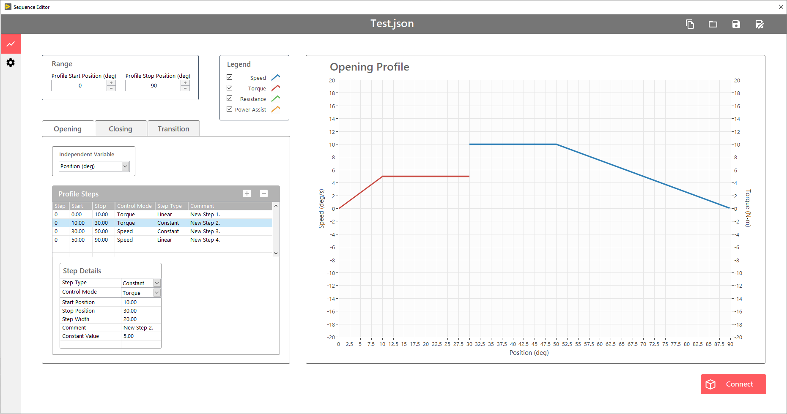Click the copy sequence icon in header
Viewport: 787px width, 414px height.
point(690,24)
